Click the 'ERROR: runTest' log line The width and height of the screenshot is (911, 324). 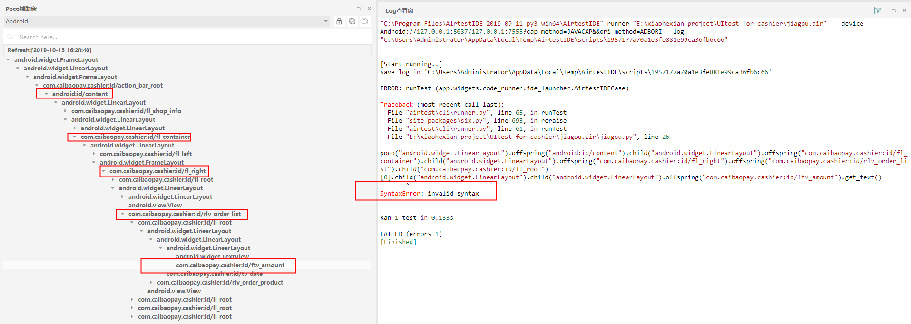point(504,88)
